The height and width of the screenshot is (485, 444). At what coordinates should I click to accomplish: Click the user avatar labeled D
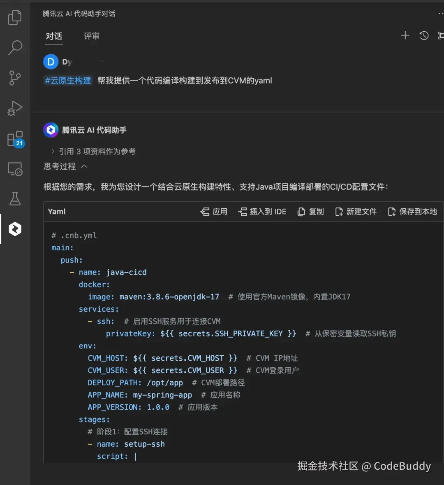[x=51, y=61]
